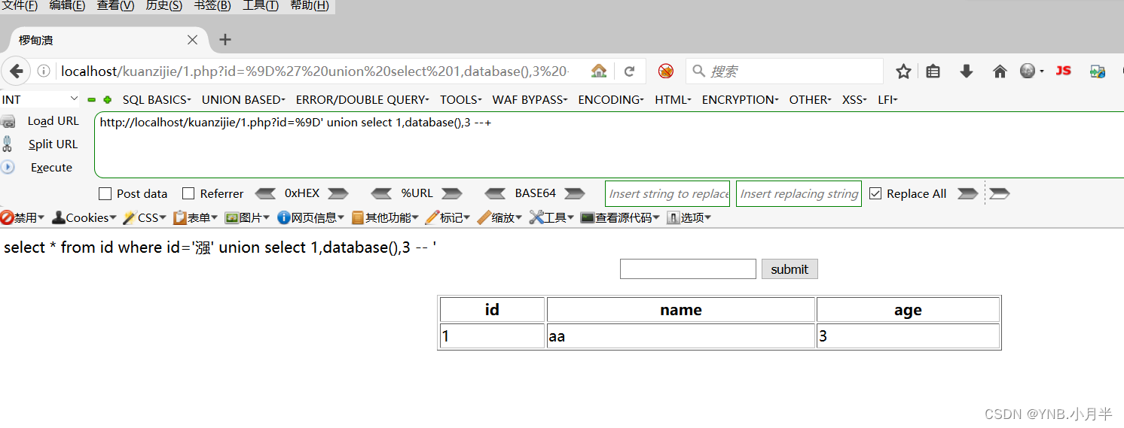Image resolution: width=1124 pixels, height=428 pixels.
Task: Go to home page via toolbar home icon
Action: point(1000,71)
